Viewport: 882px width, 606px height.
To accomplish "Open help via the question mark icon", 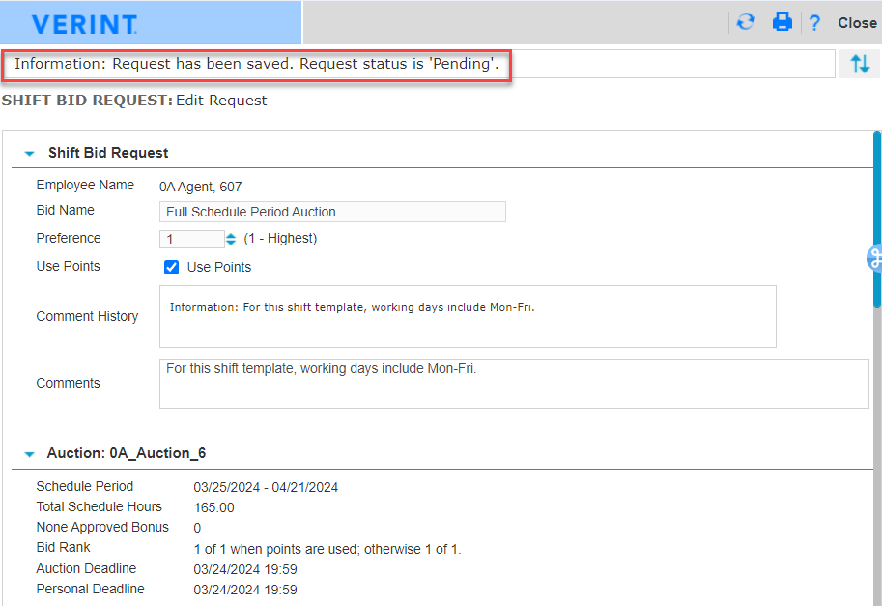I will [x=814, y=23].
